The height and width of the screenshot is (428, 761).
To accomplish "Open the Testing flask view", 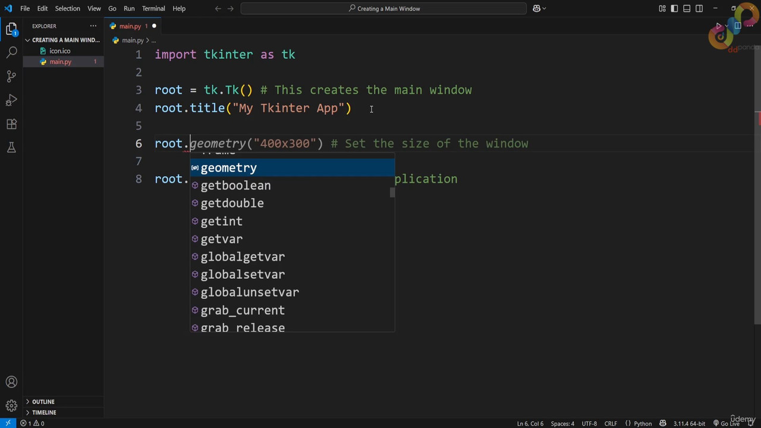I will [11, 147].
